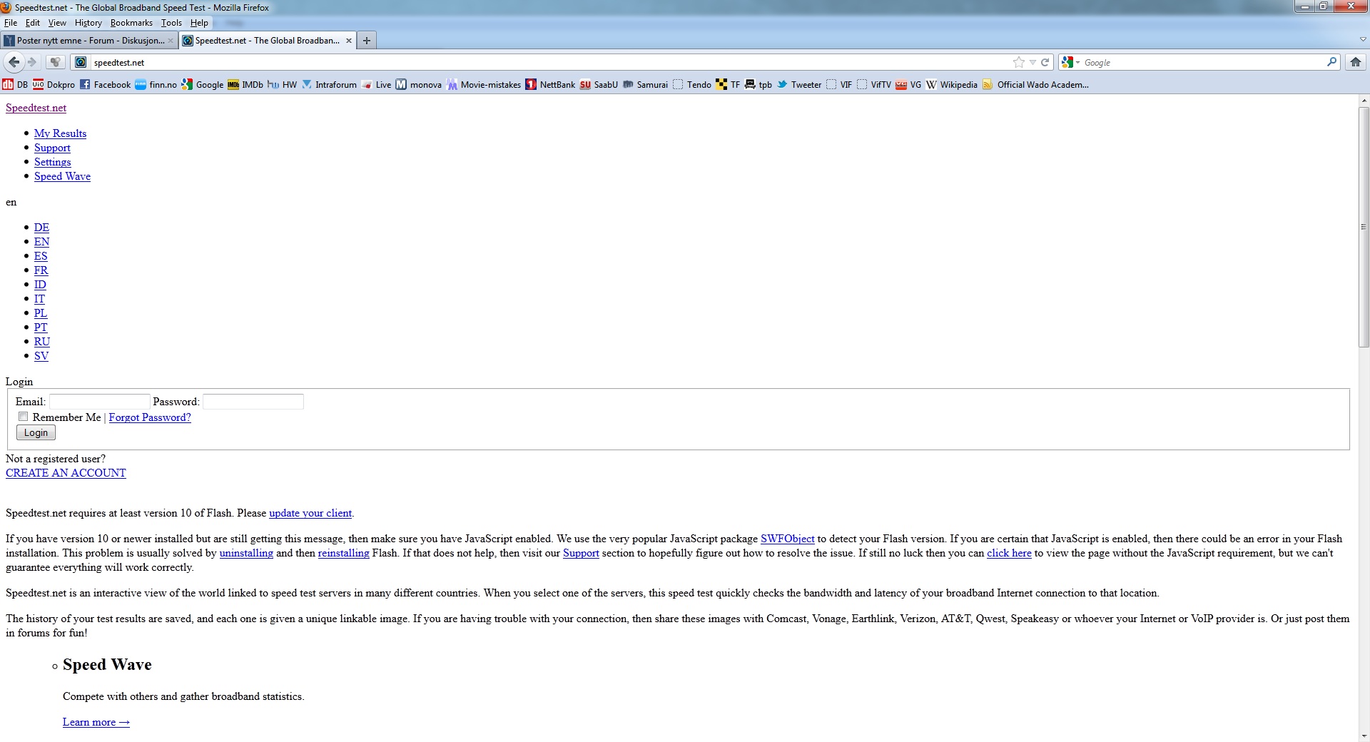Close the Speedtest.net tab
This screenshot has width=1370, height=742.
[349, 41]
